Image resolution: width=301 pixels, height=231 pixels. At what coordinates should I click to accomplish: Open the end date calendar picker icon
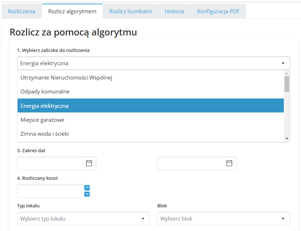pos(229,163)
